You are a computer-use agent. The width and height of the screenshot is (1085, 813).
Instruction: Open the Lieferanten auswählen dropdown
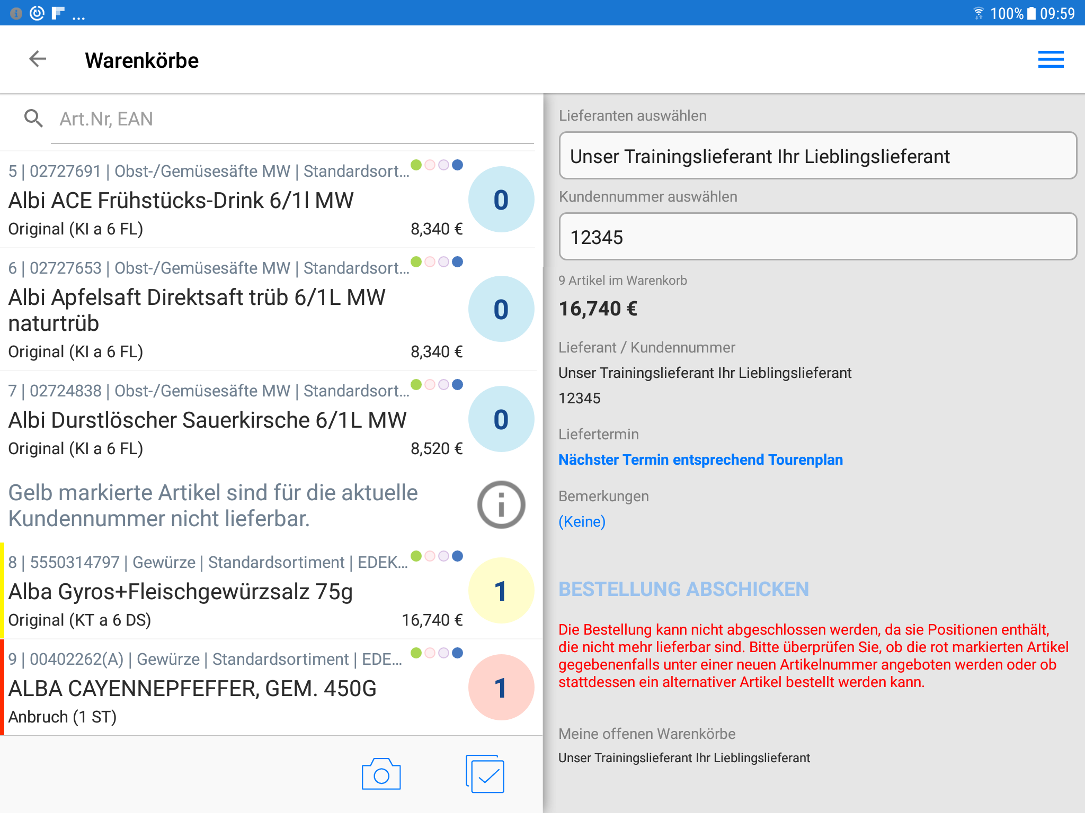point(817,156)
